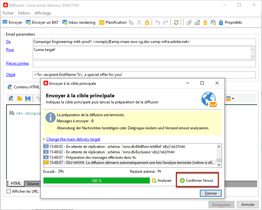Click Envoyer un BAT in toolbar
Screen dimensions: 262x210
tap(42, 22)
